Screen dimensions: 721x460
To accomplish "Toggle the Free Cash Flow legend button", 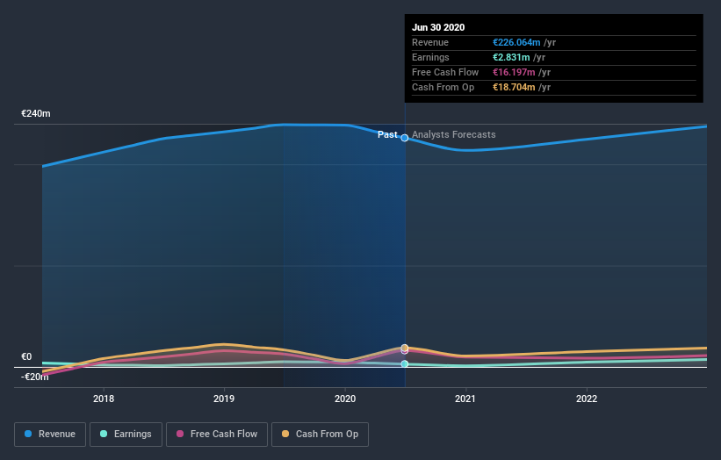I will click(217, 435).
